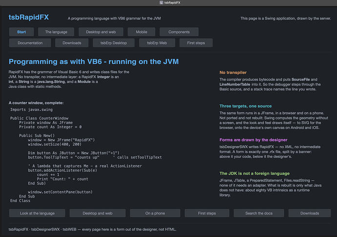Click Forms are drawn by the designer heading
Image resolution: width=337 pixels, height=237 pixels.
click(x=253, y=140)
